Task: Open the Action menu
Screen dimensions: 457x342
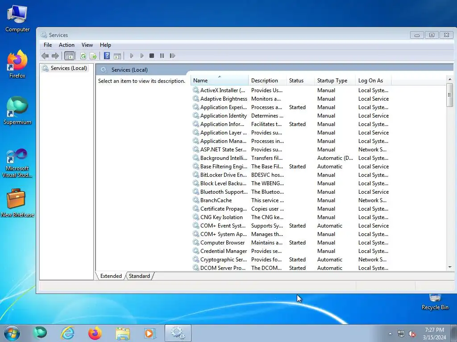Action: 66,45
